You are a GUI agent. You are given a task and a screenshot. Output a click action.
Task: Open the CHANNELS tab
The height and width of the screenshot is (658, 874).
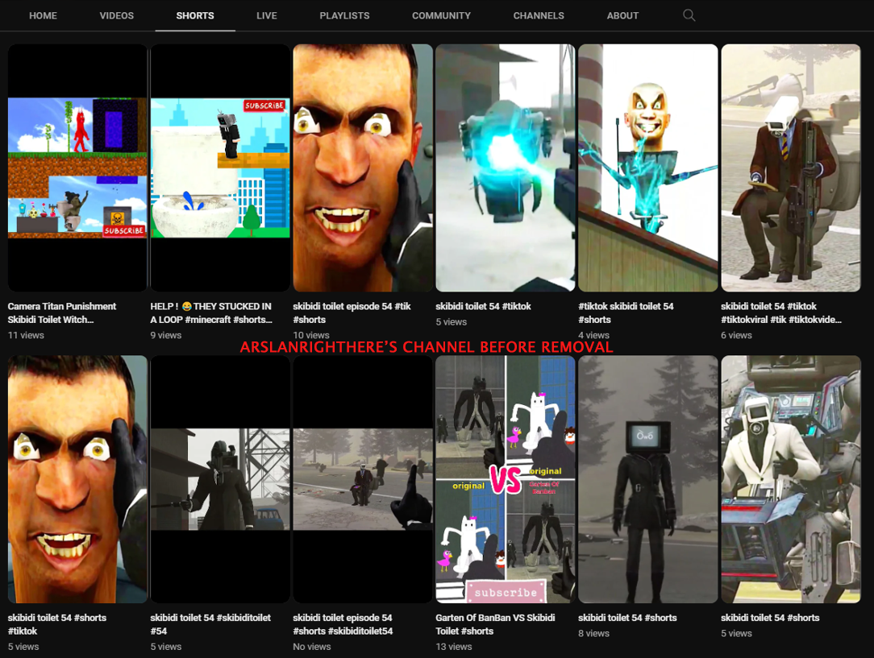(x=539, y=15)
